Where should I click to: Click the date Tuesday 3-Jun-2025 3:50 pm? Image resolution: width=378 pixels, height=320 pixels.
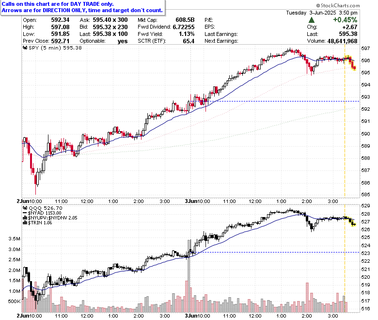322,13
